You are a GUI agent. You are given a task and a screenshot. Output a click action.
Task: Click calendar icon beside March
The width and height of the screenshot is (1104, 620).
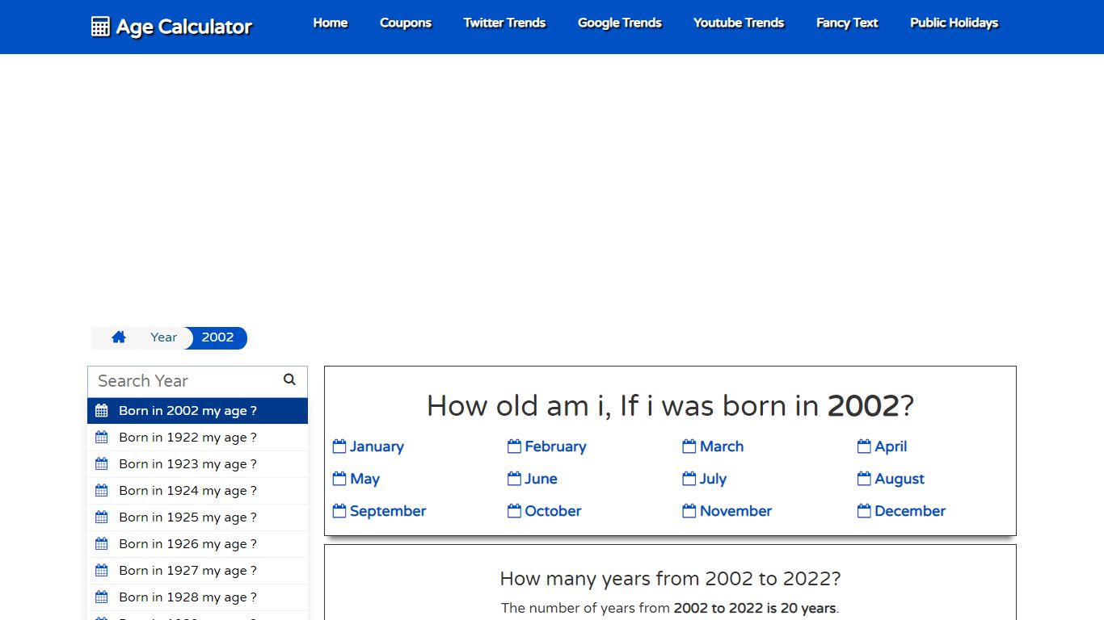coord(689,446)
